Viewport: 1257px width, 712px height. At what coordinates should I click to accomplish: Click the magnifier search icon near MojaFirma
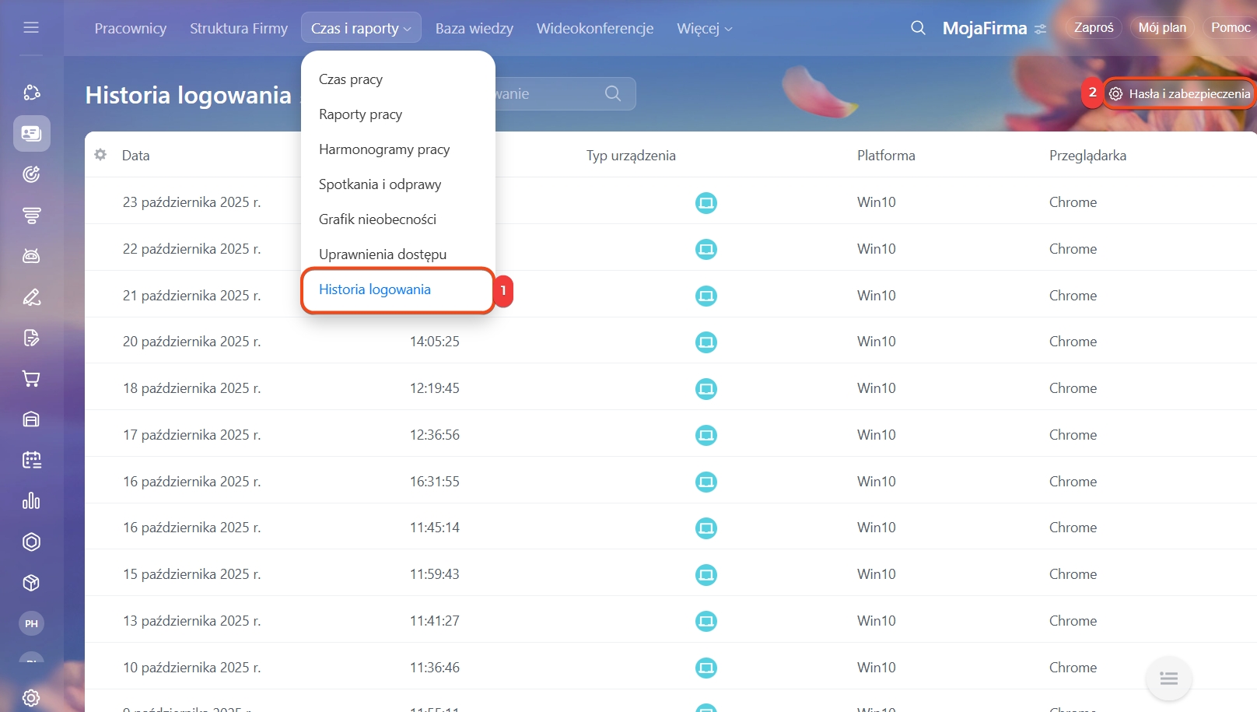tap(918, 28)
